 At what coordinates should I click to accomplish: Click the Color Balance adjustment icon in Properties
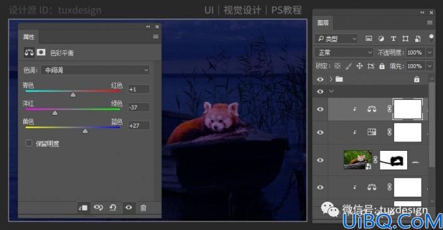(29, 53)
